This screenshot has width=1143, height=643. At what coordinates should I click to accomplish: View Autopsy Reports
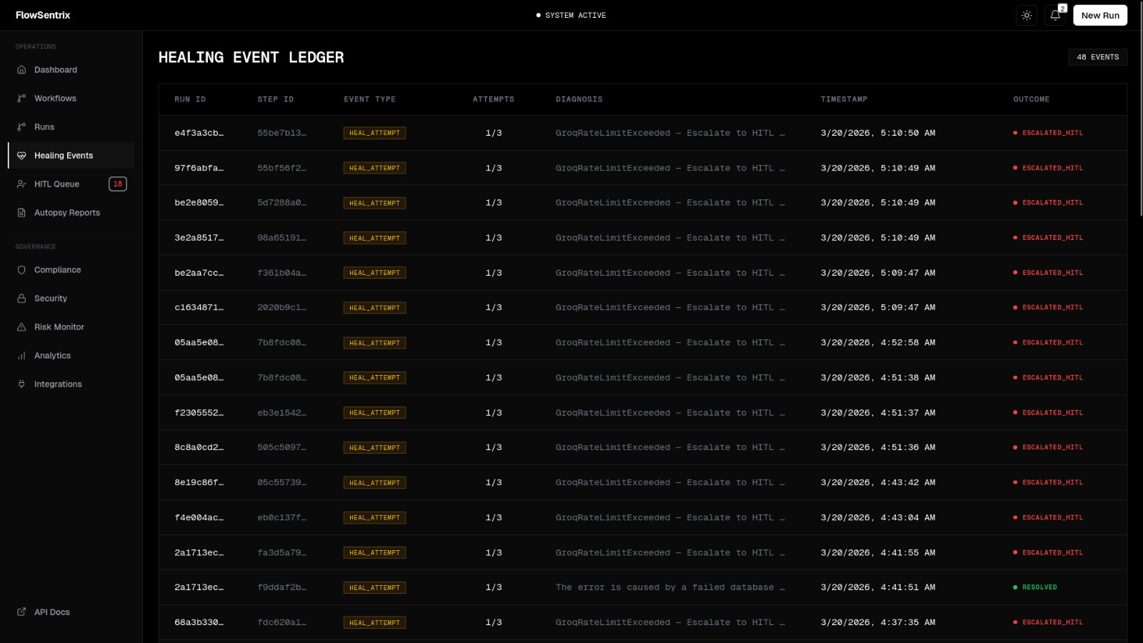pyautogui.click(x=71, y=213)
